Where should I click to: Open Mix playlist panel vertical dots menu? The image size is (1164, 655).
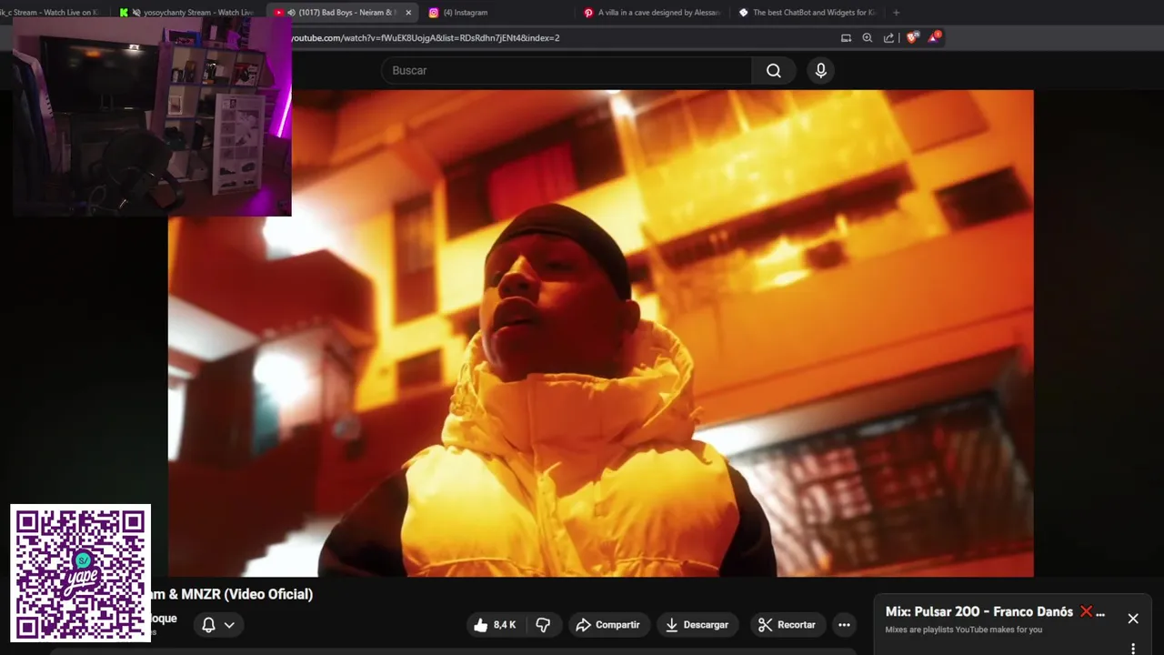[x=1133, y=649]
